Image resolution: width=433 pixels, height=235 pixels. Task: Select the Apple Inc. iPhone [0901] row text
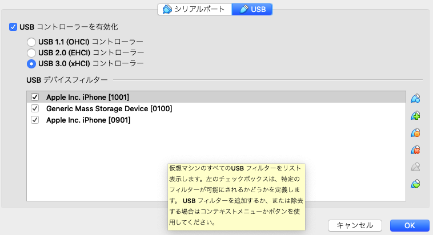[88, 120]
